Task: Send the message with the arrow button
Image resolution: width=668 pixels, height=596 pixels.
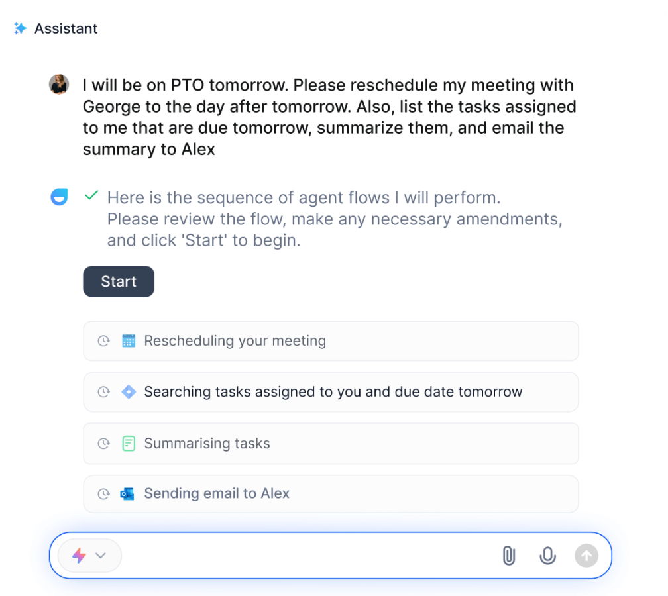Action: click(586, 556)
